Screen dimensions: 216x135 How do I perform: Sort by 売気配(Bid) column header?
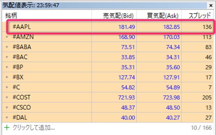[x=118, y=16]
